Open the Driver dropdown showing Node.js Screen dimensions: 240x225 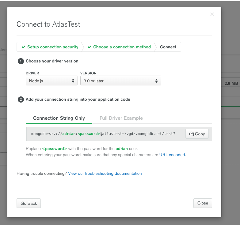tap(52, 81)
